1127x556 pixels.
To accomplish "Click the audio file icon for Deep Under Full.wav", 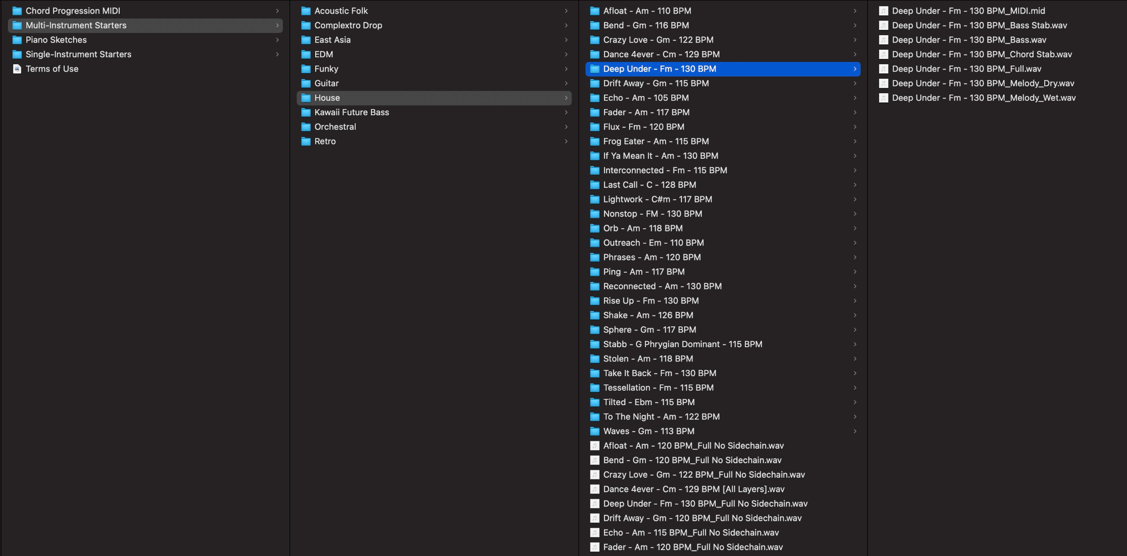I will [883, 69].
